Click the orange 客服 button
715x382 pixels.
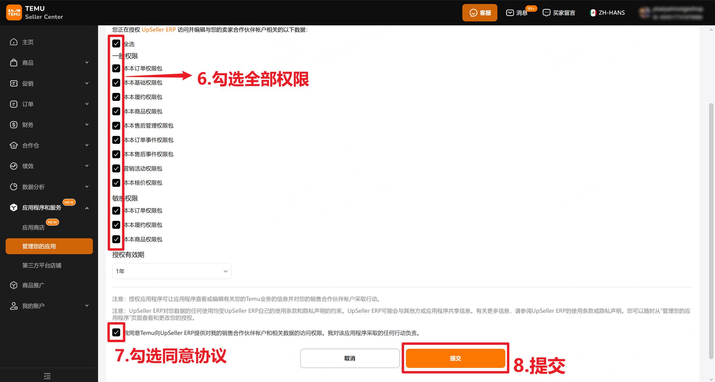pyautogui.click(x=480, y=13)
